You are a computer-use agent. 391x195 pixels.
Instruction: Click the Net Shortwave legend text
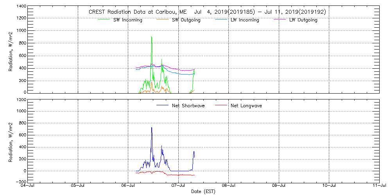[188, 106]
